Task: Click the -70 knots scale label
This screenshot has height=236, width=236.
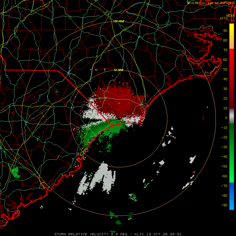Action: [224, 186]
